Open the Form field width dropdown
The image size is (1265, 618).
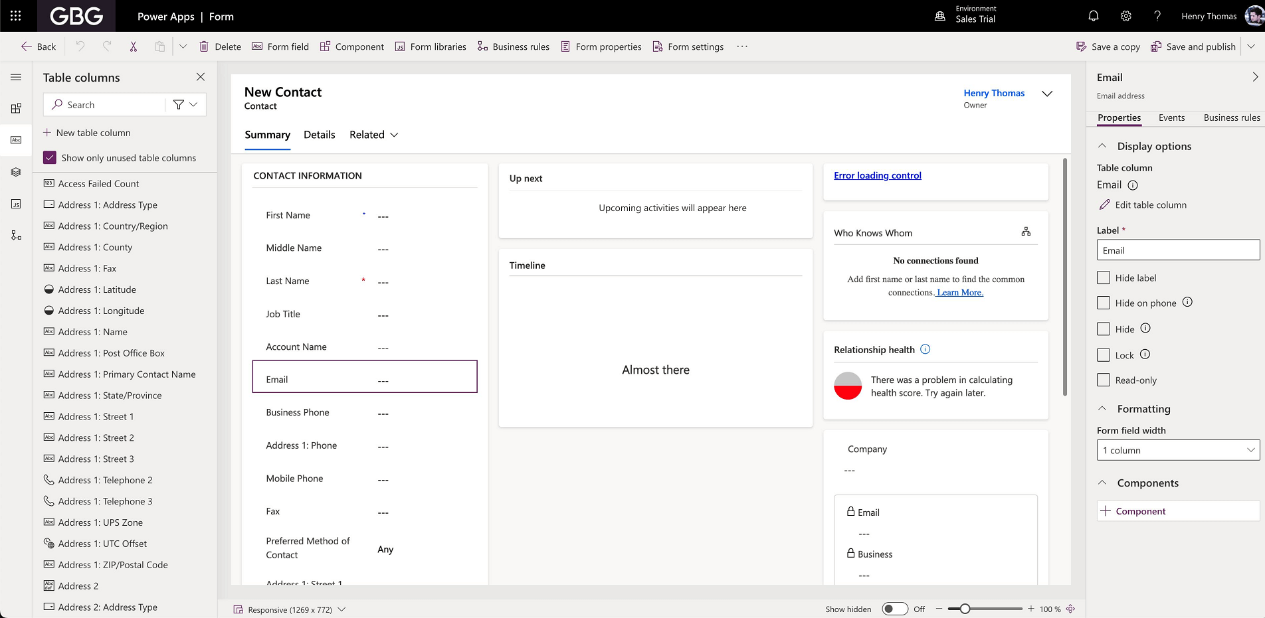[x=1177, y=449]
